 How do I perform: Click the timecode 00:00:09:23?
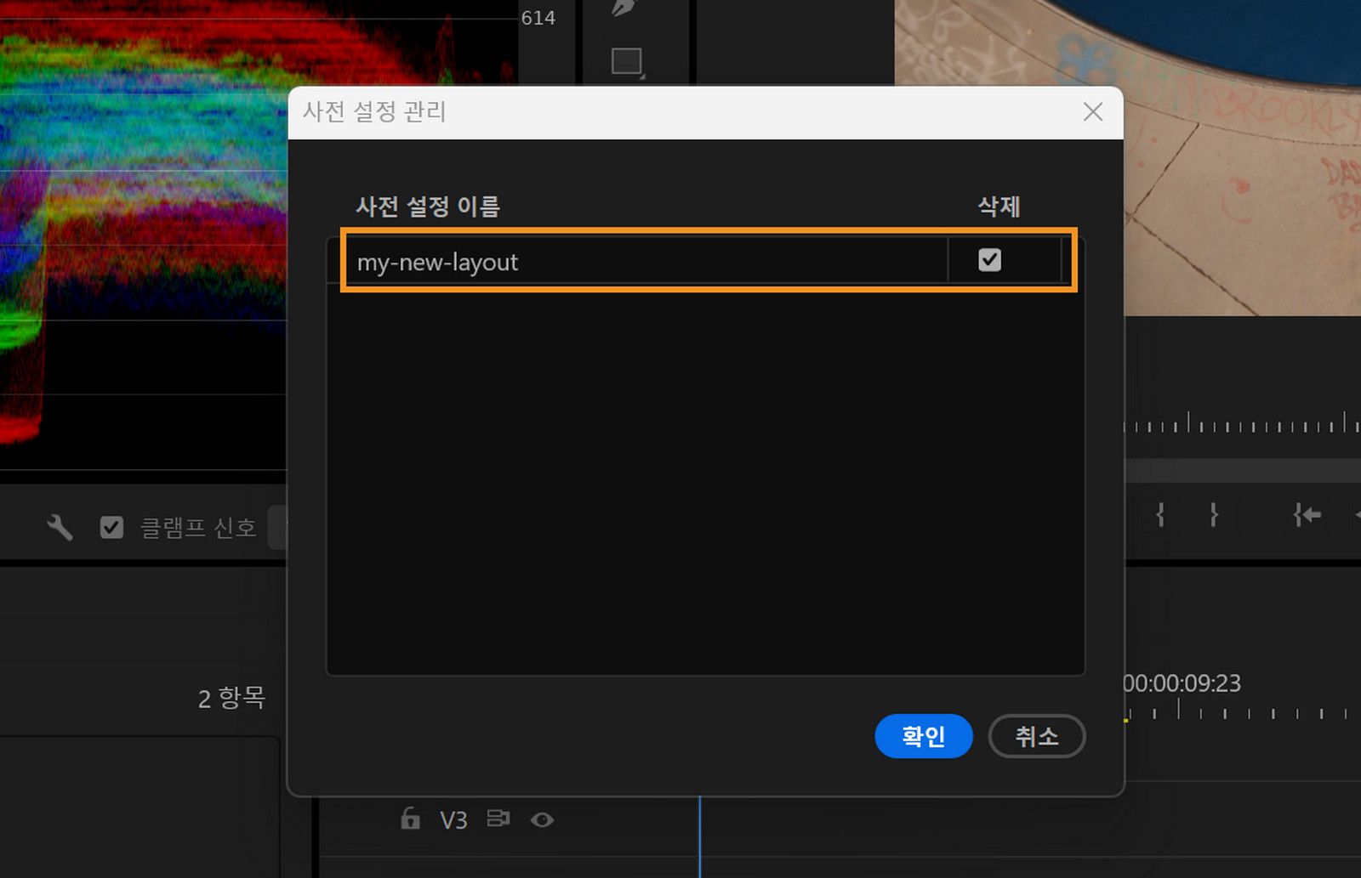(1183, 683)
